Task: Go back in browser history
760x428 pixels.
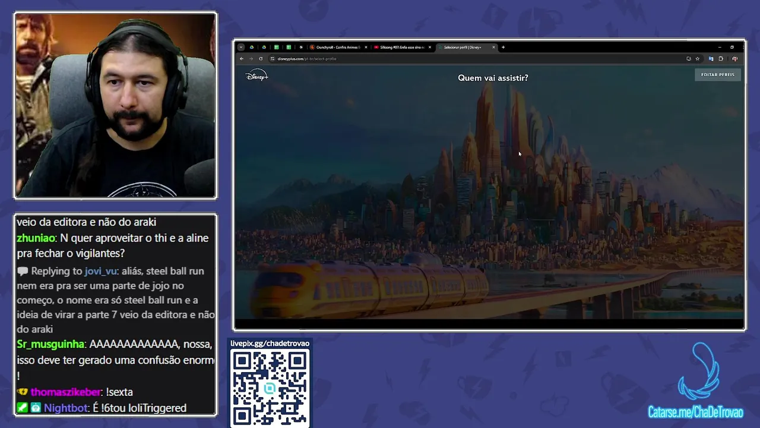Action: [242, 59]
